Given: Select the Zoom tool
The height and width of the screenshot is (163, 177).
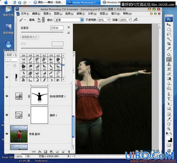Looking at the screenshot, I should [169, 129].
